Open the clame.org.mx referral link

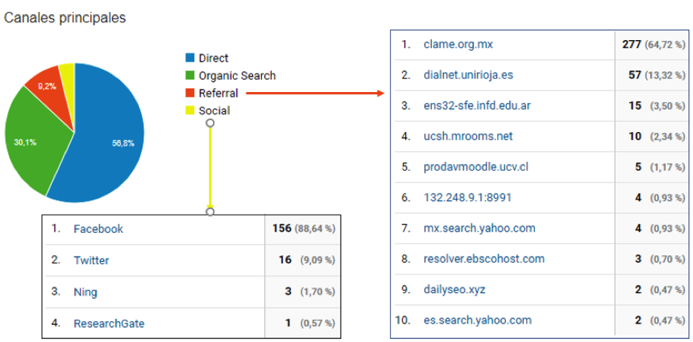point(457,45)
